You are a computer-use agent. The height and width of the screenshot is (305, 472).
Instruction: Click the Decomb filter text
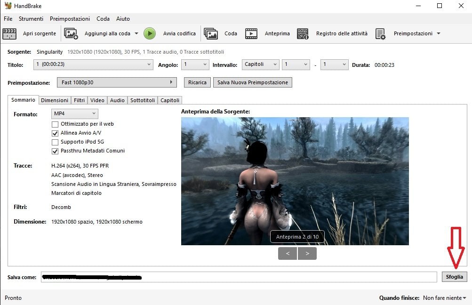coord(61,207)
